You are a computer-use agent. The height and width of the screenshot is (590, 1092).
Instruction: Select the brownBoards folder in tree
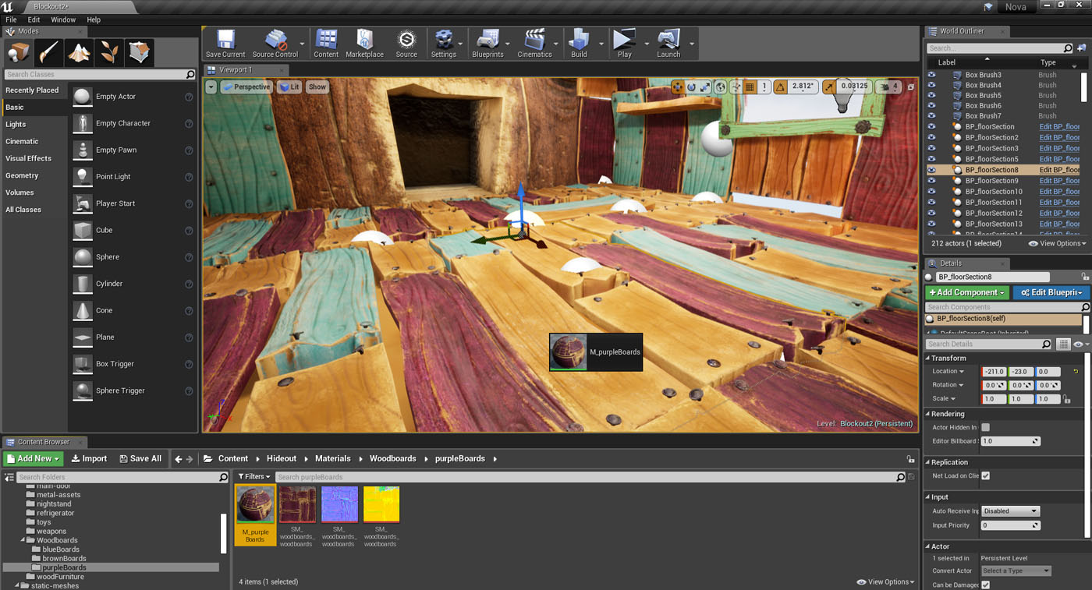click(x=64, y=559)
